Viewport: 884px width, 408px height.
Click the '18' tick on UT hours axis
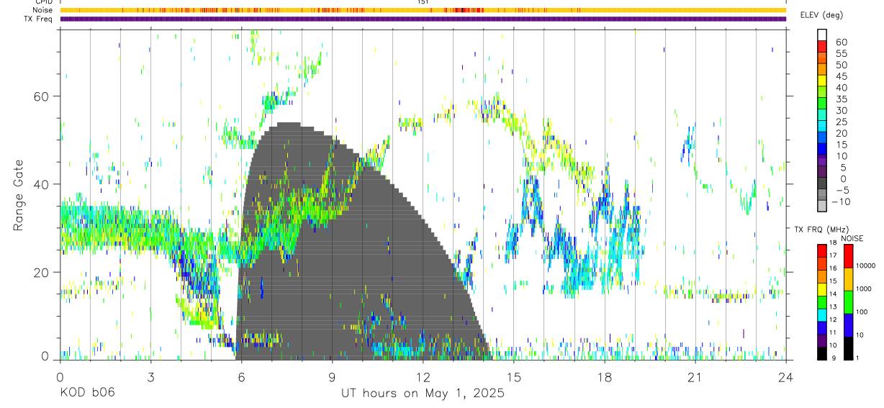pyautogui.click(x=604, y=376)
